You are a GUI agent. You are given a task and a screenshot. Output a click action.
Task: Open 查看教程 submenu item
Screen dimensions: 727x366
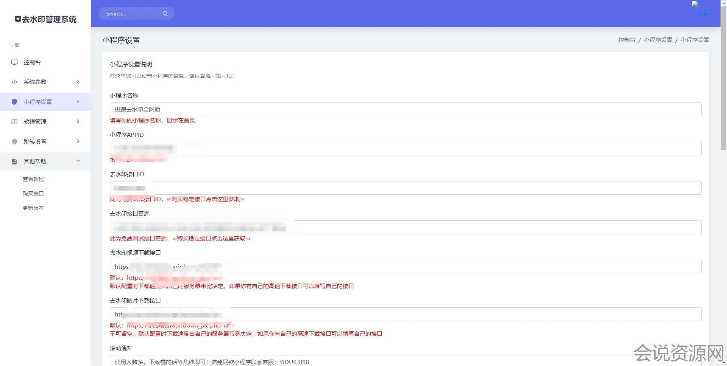pyautogui.click(x=33, y=179)
